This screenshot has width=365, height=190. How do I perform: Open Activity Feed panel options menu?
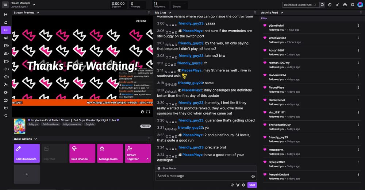pyautogui.click(x=361, y=13)
